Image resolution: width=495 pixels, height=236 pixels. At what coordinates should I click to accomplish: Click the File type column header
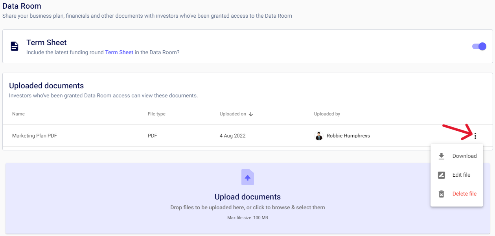156,114
